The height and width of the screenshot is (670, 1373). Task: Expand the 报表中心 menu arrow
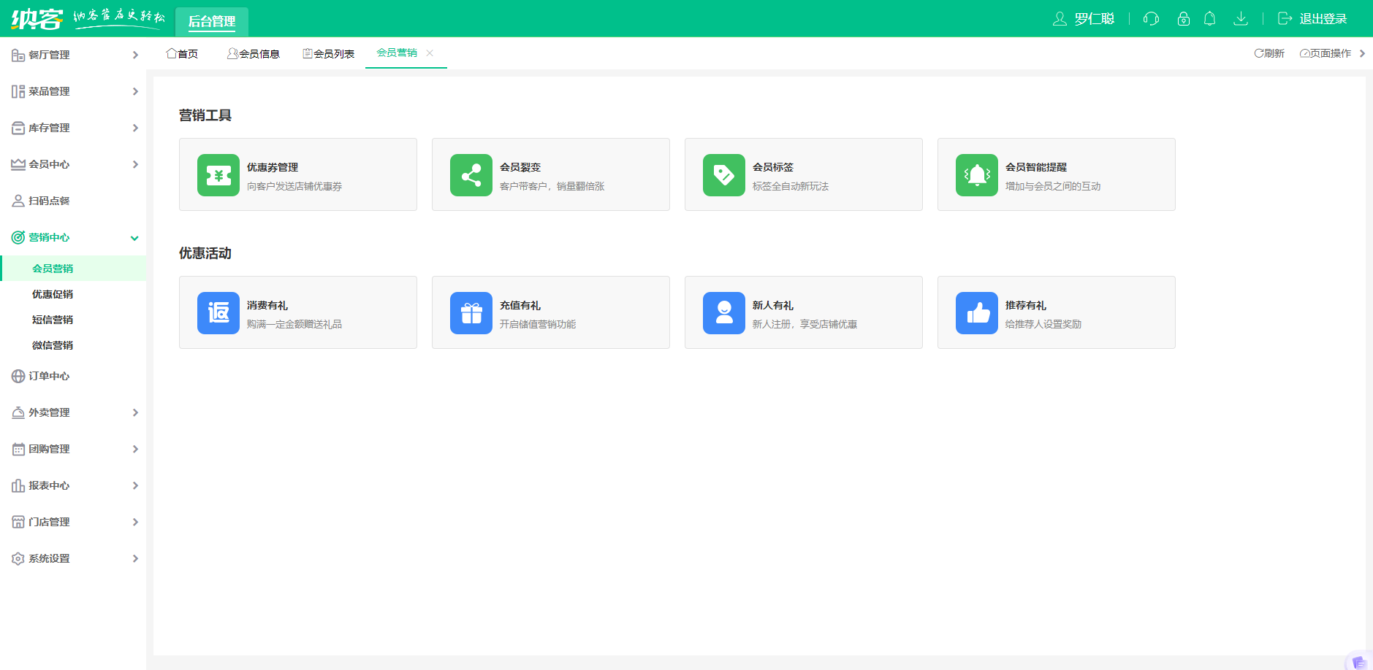(135, 486)
